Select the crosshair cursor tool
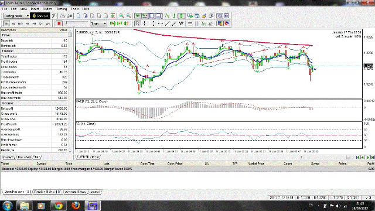The image size is (375, 211). coord(145,23)
